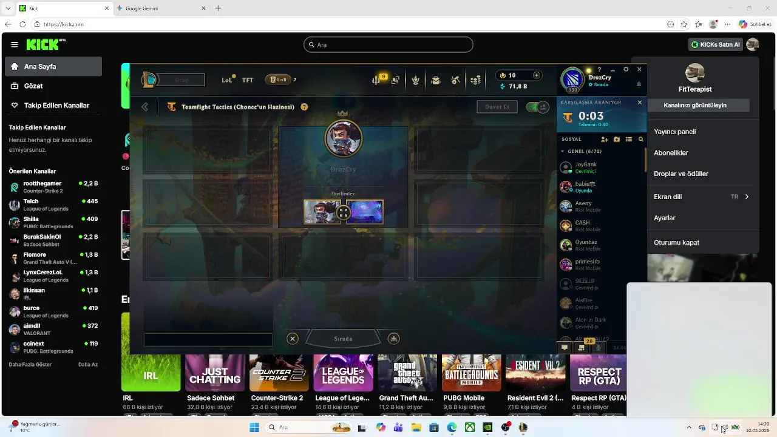Click the expand icon between loadout thumbnails
777x437 pixels.
point(344,212)
